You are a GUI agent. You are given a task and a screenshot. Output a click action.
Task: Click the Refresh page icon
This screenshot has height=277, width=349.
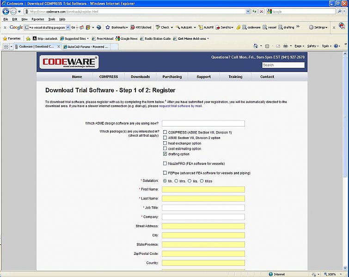click(x=254, y=12)
